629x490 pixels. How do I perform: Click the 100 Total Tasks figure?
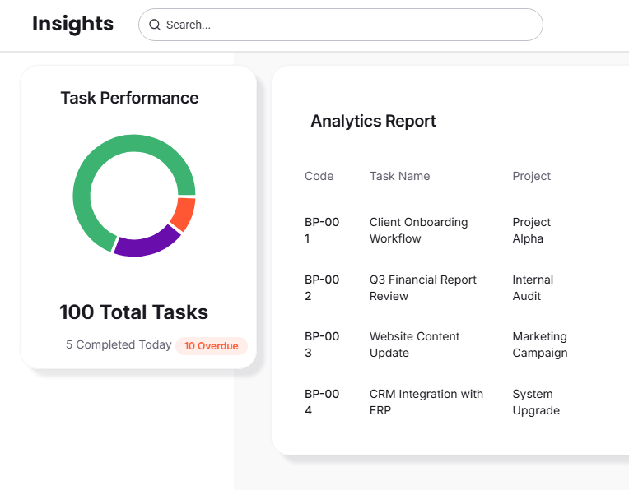point(133,312)
